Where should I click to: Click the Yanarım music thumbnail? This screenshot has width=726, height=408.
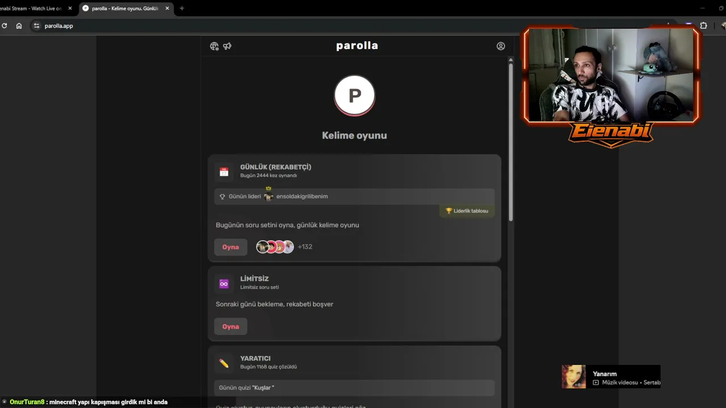[573, 377]
